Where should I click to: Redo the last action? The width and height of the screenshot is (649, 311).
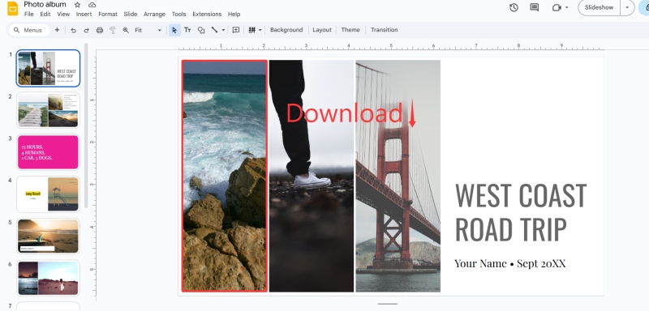86,30
